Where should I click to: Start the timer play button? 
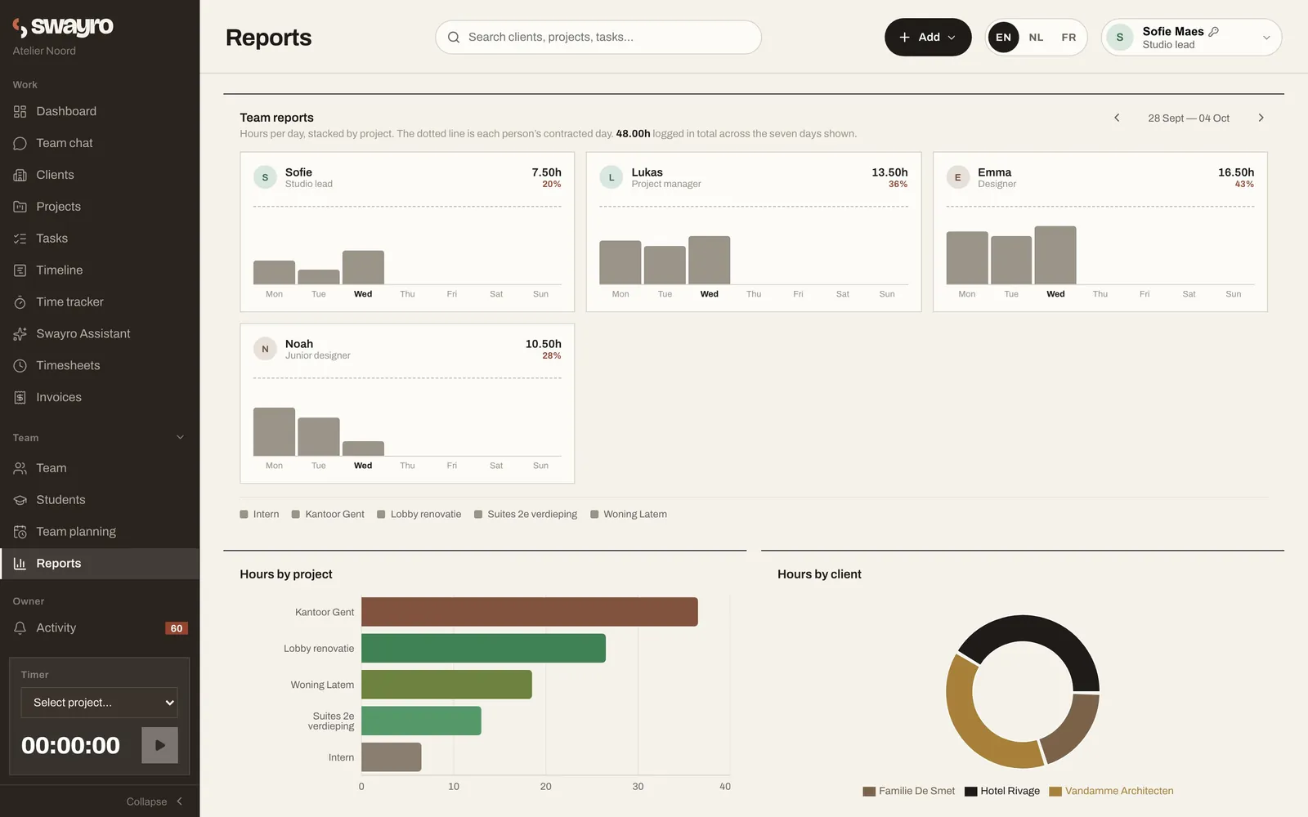(x=159, y=746)
